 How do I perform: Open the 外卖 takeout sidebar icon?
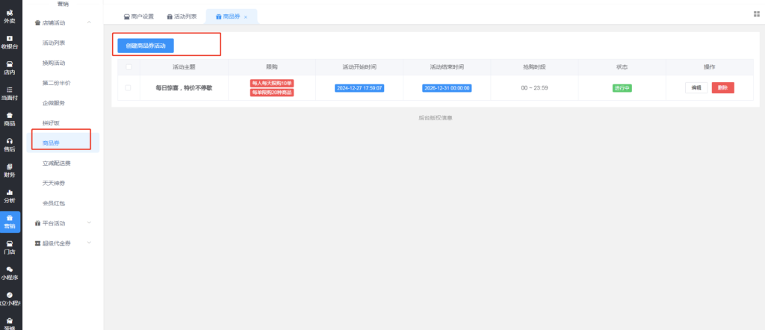coord(9,16)
